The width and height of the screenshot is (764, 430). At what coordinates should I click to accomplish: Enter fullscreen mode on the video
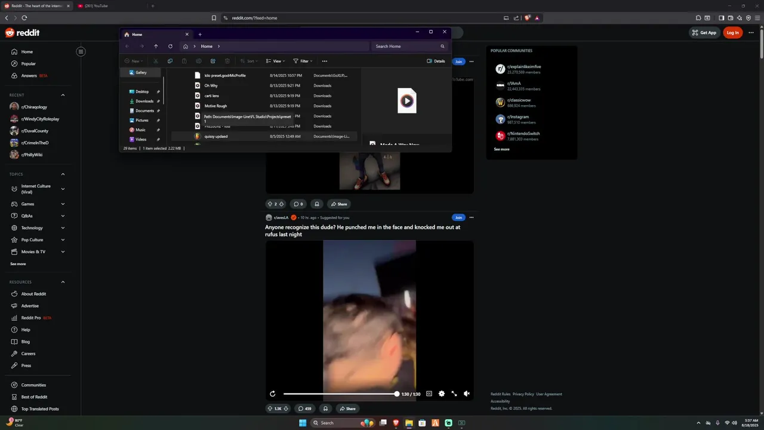(x=454, y=394)
